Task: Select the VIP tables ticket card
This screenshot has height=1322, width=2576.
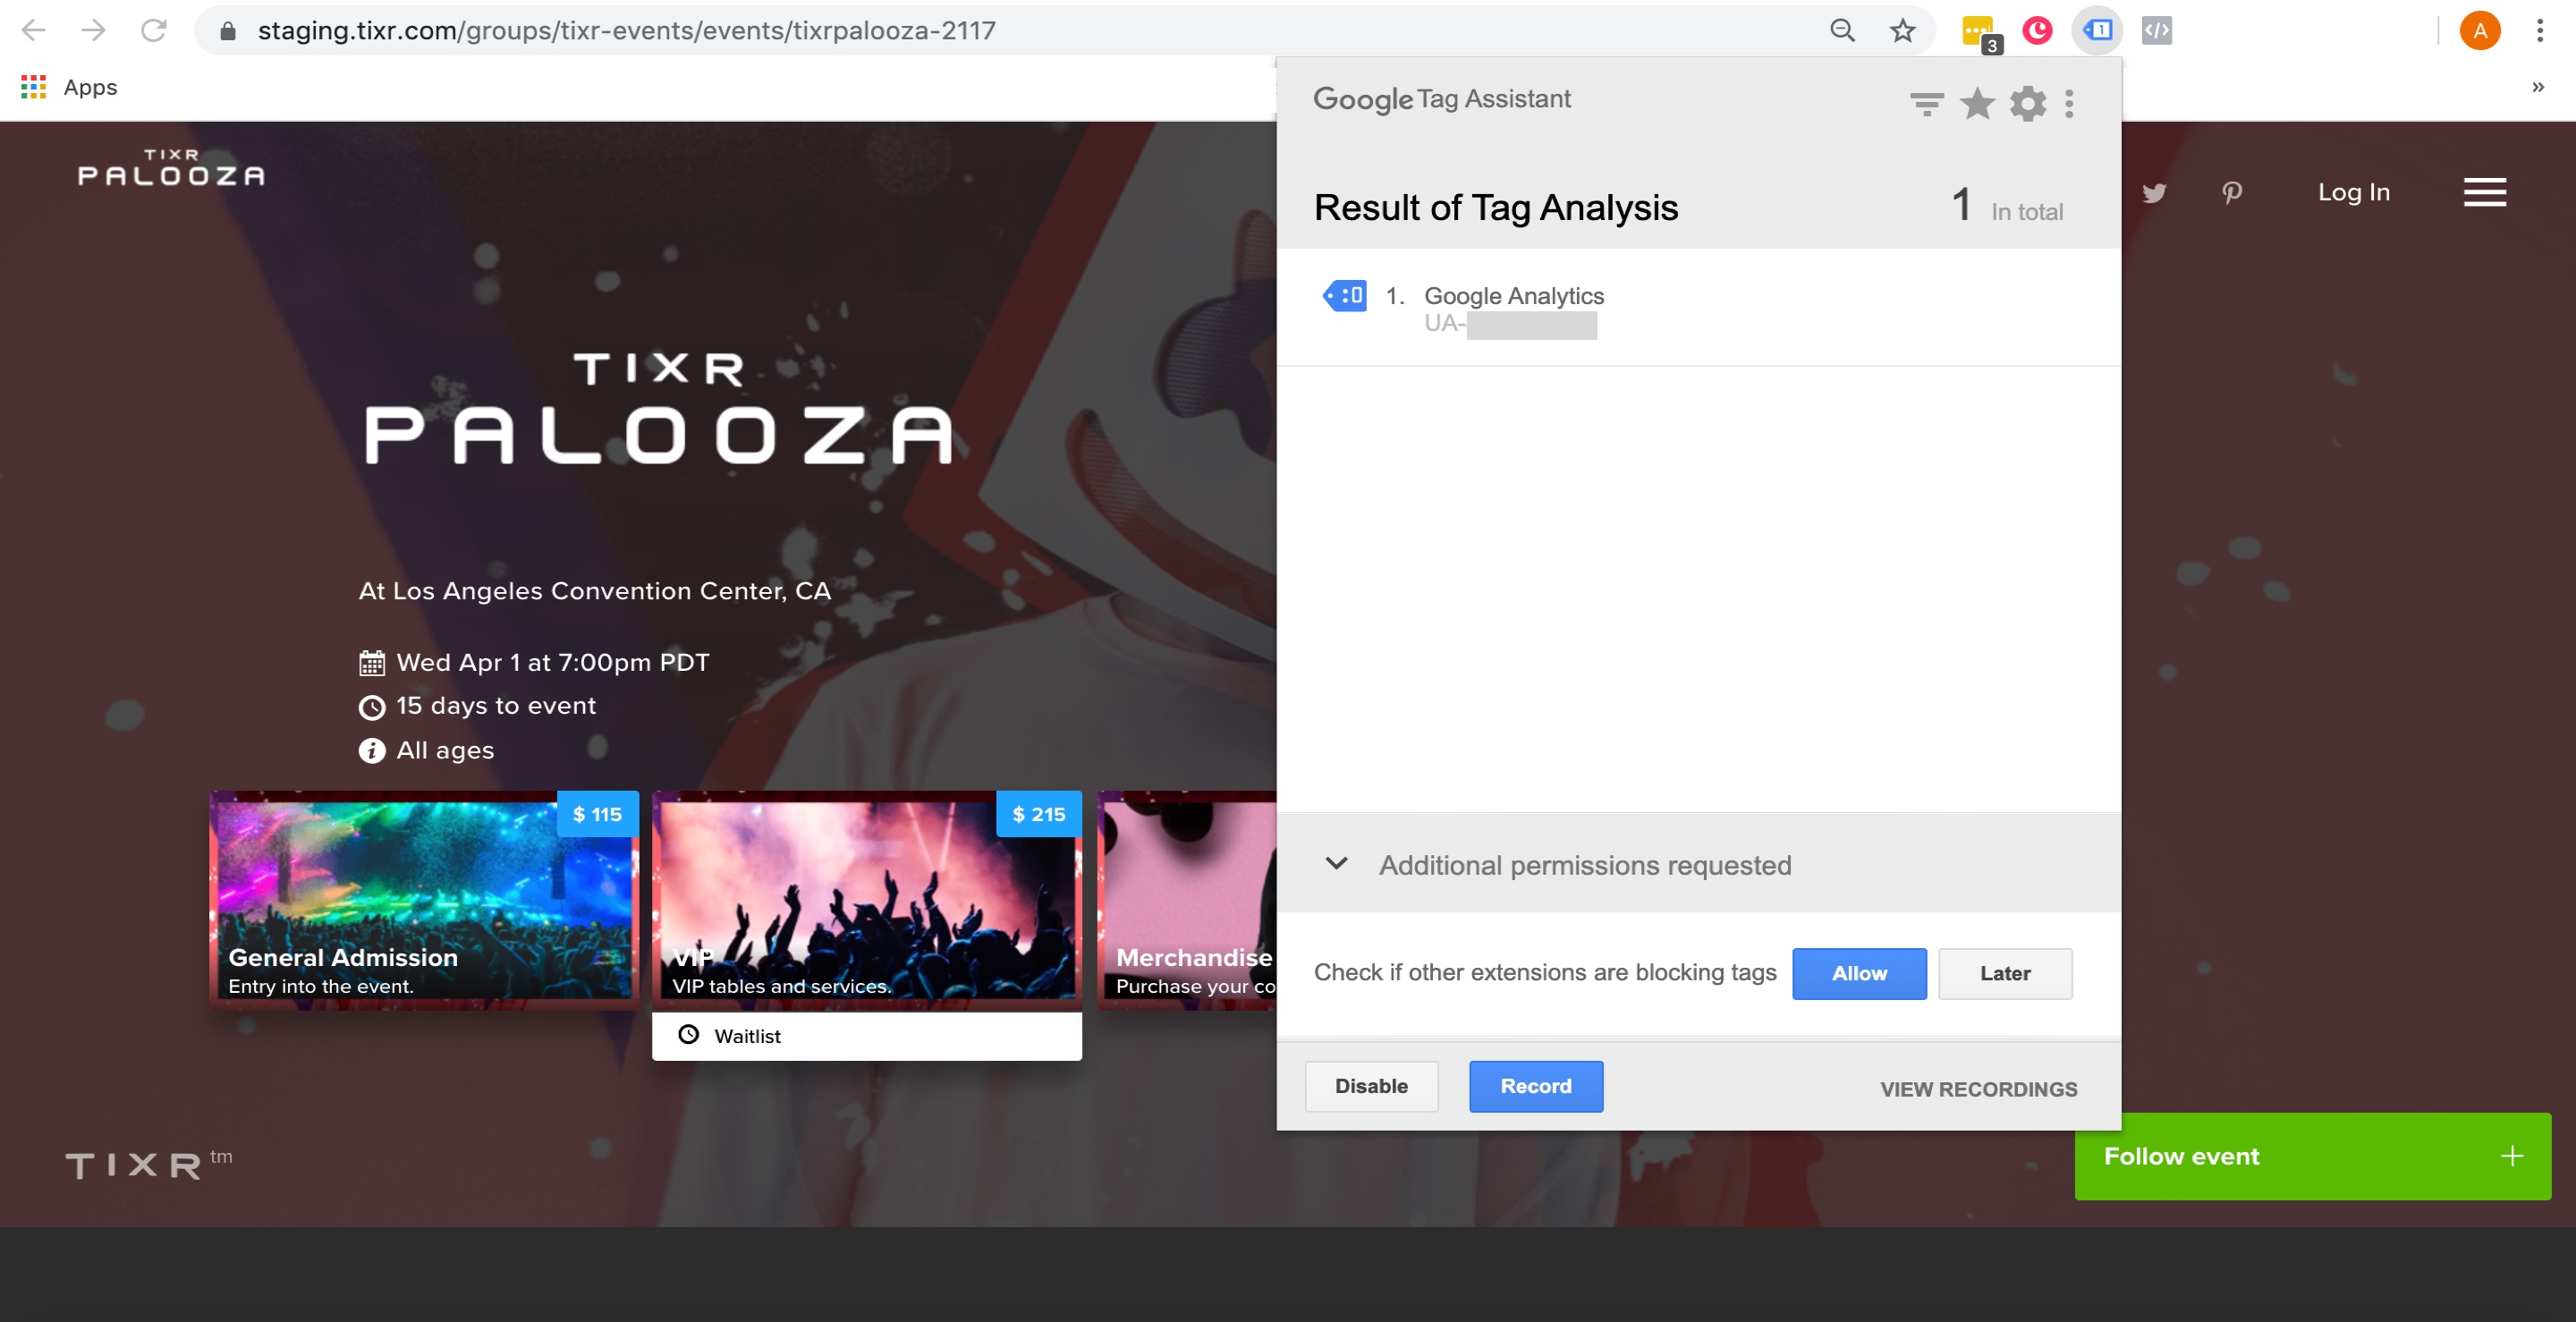Action: click(866, 900)
